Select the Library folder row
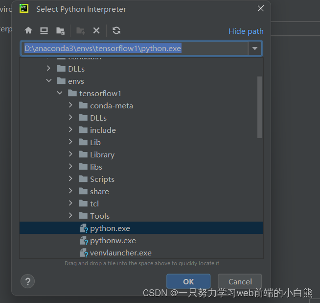 click(x=141, y=154)
